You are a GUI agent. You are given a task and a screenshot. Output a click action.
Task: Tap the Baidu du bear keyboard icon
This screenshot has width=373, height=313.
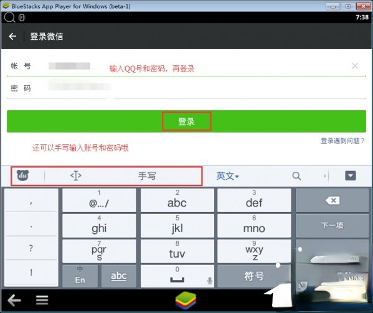click(22, 176)
